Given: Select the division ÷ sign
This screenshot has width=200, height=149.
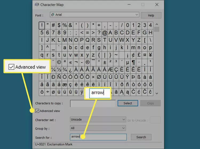Looking at the screenshot, I should [x=47, y=92].
